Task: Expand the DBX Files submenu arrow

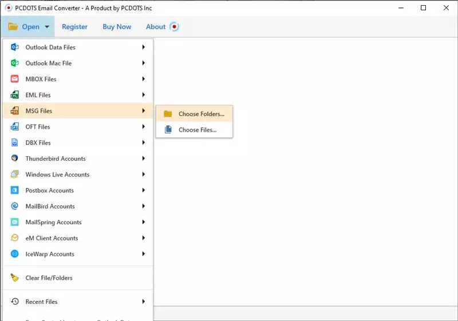Action: (144, 142)
